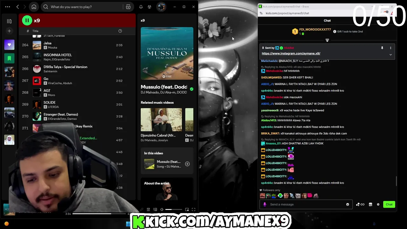Click username BRIKA_SWAT in Kick chat

point(270,133)
